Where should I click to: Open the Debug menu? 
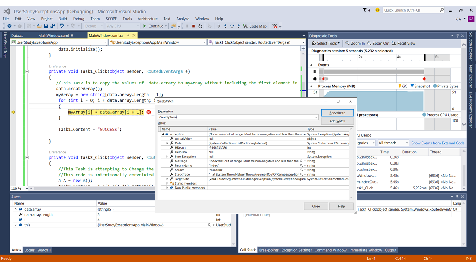78,19
